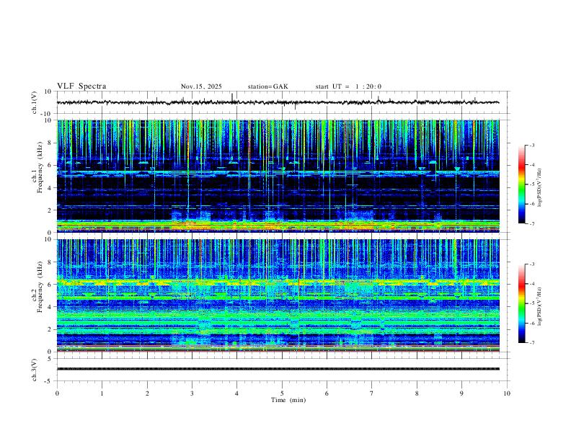Click the 'ch.3(V)' axis label
Image resolution: width=571 pixels, height=441 pixels.
35,370
